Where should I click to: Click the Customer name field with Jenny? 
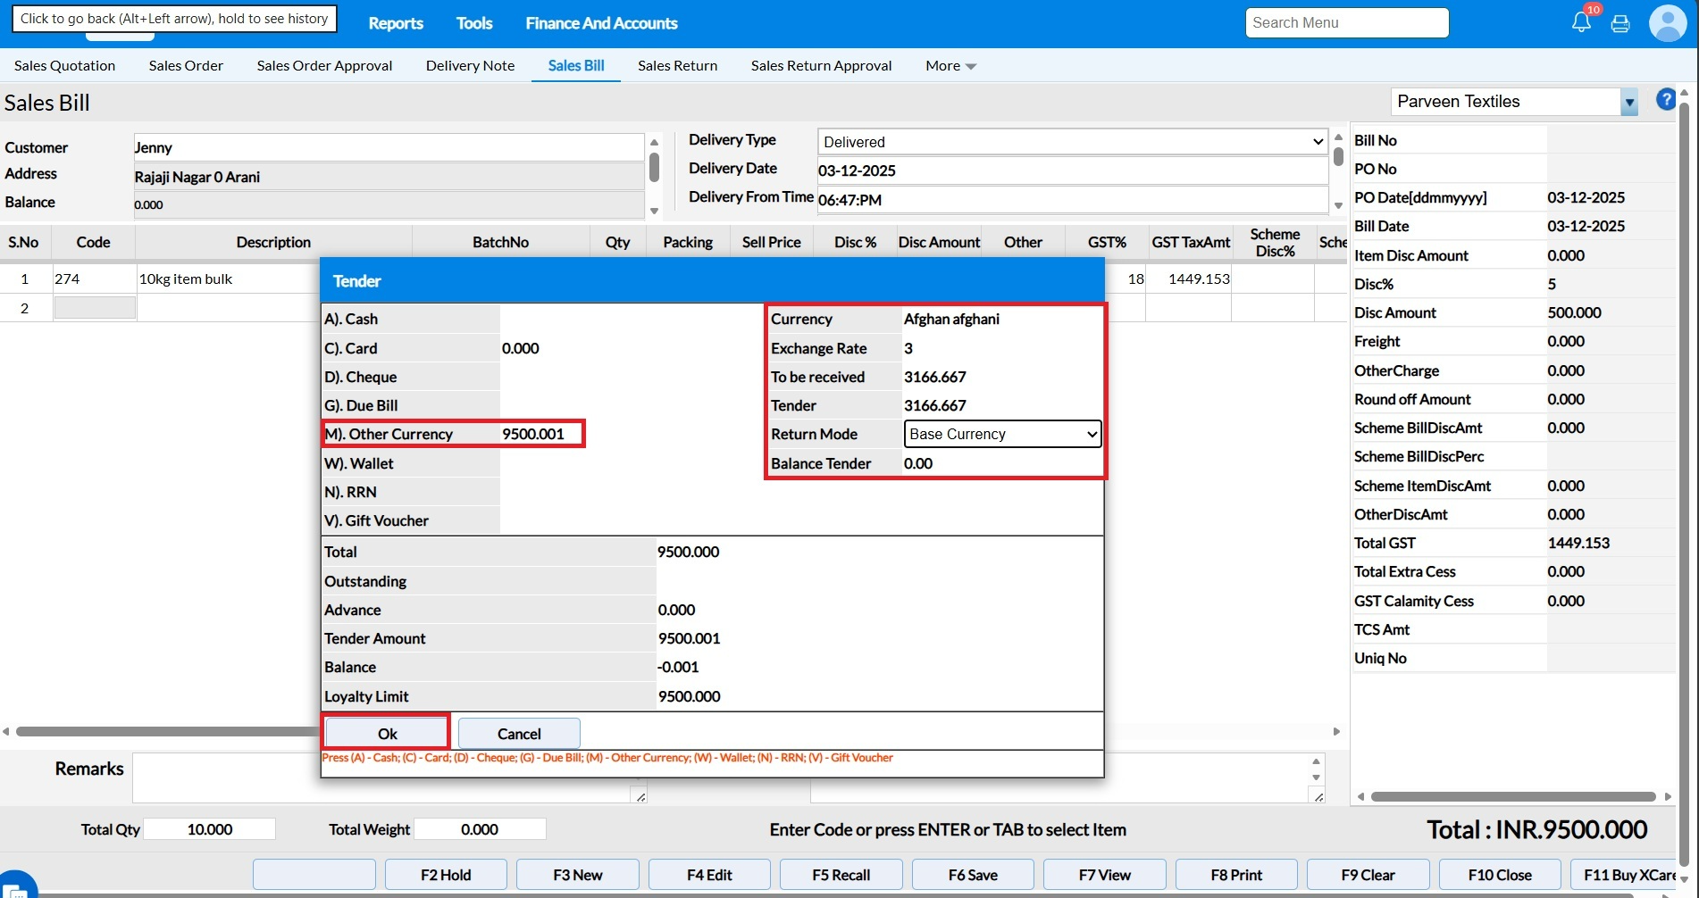coord(388,148)
